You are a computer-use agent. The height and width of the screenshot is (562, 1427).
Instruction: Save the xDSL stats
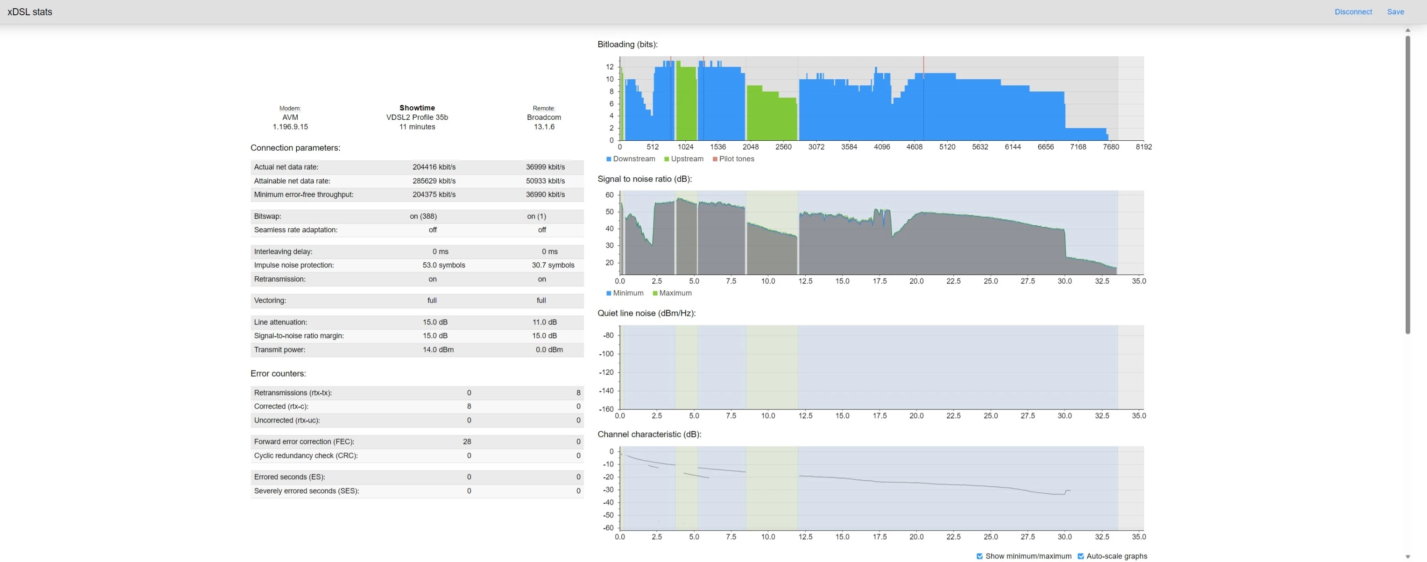coord(1395,12)
